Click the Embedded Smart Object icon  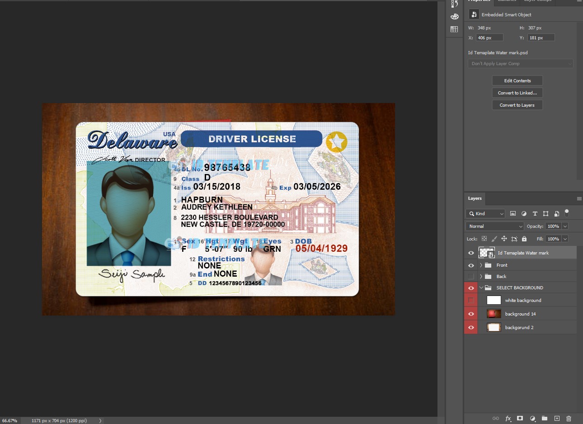(474, 14)
